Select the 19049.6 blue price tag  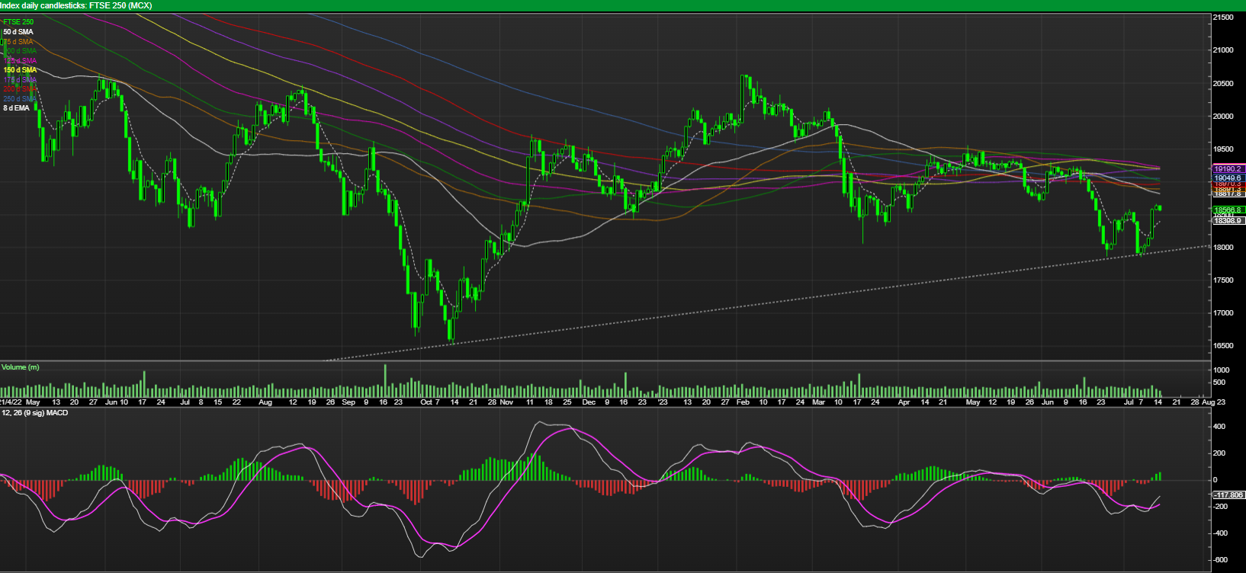[x=1228, y=178]
